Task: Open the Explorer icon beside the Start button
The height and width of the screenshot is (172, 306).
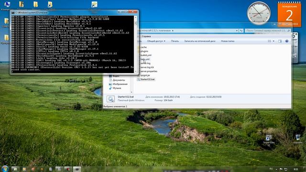Action: [15, 169]
